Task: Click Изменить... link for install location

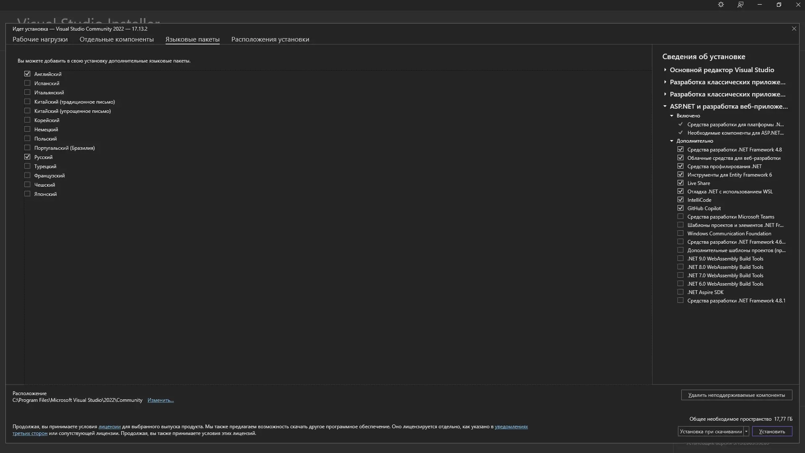Action: click(x=161, y=400)
